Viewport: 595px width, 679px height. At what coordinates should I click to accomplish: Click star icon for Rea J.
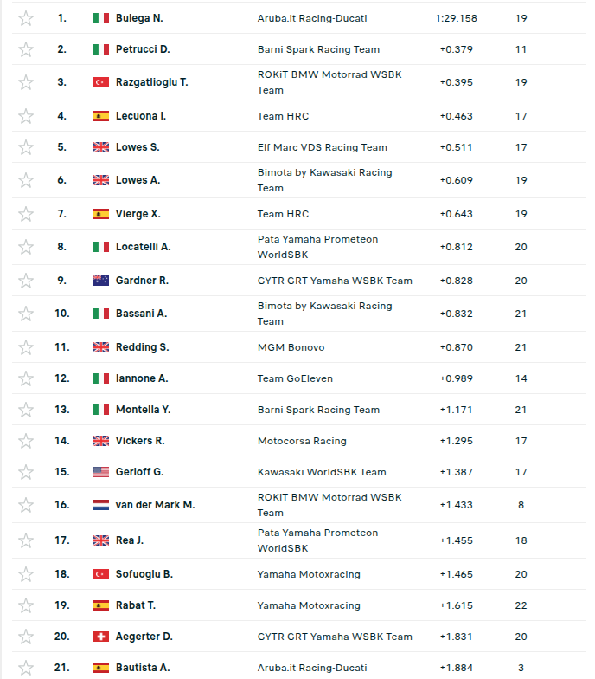click(26, 540)
